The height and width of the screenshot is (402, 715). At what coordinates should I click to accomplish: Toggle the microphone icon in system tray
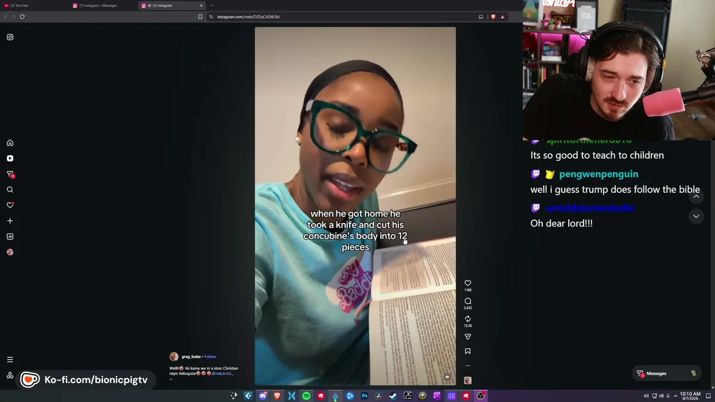(x=668, y=396)
